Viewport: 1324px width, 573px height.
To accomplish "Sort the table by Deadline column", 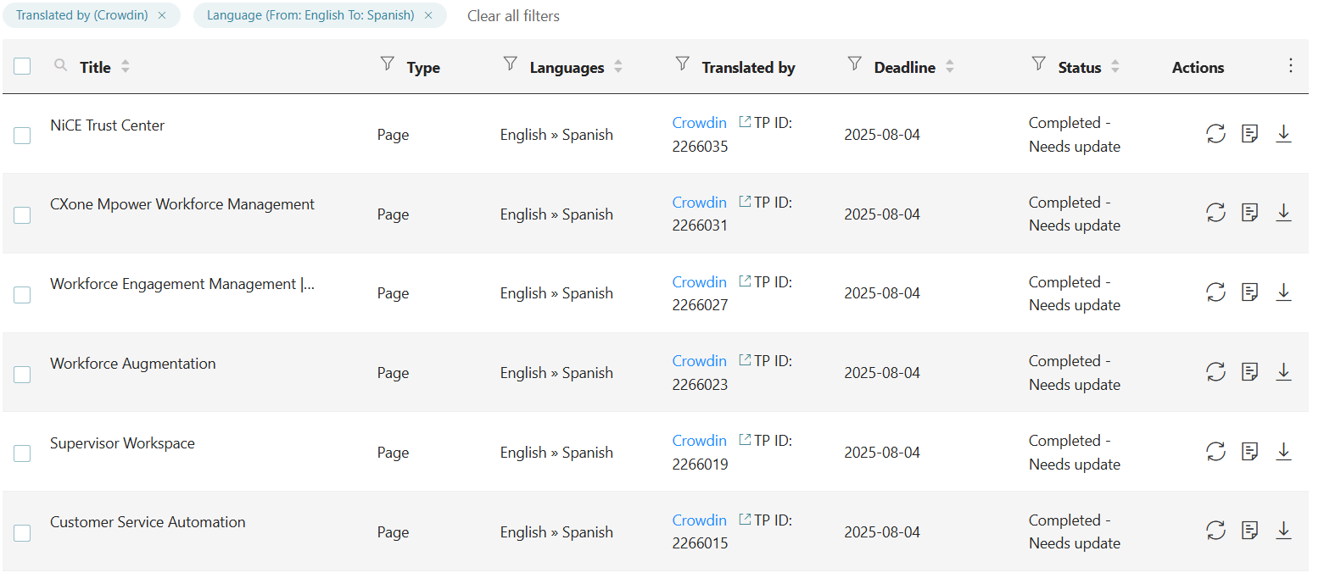I will [949, 67].
